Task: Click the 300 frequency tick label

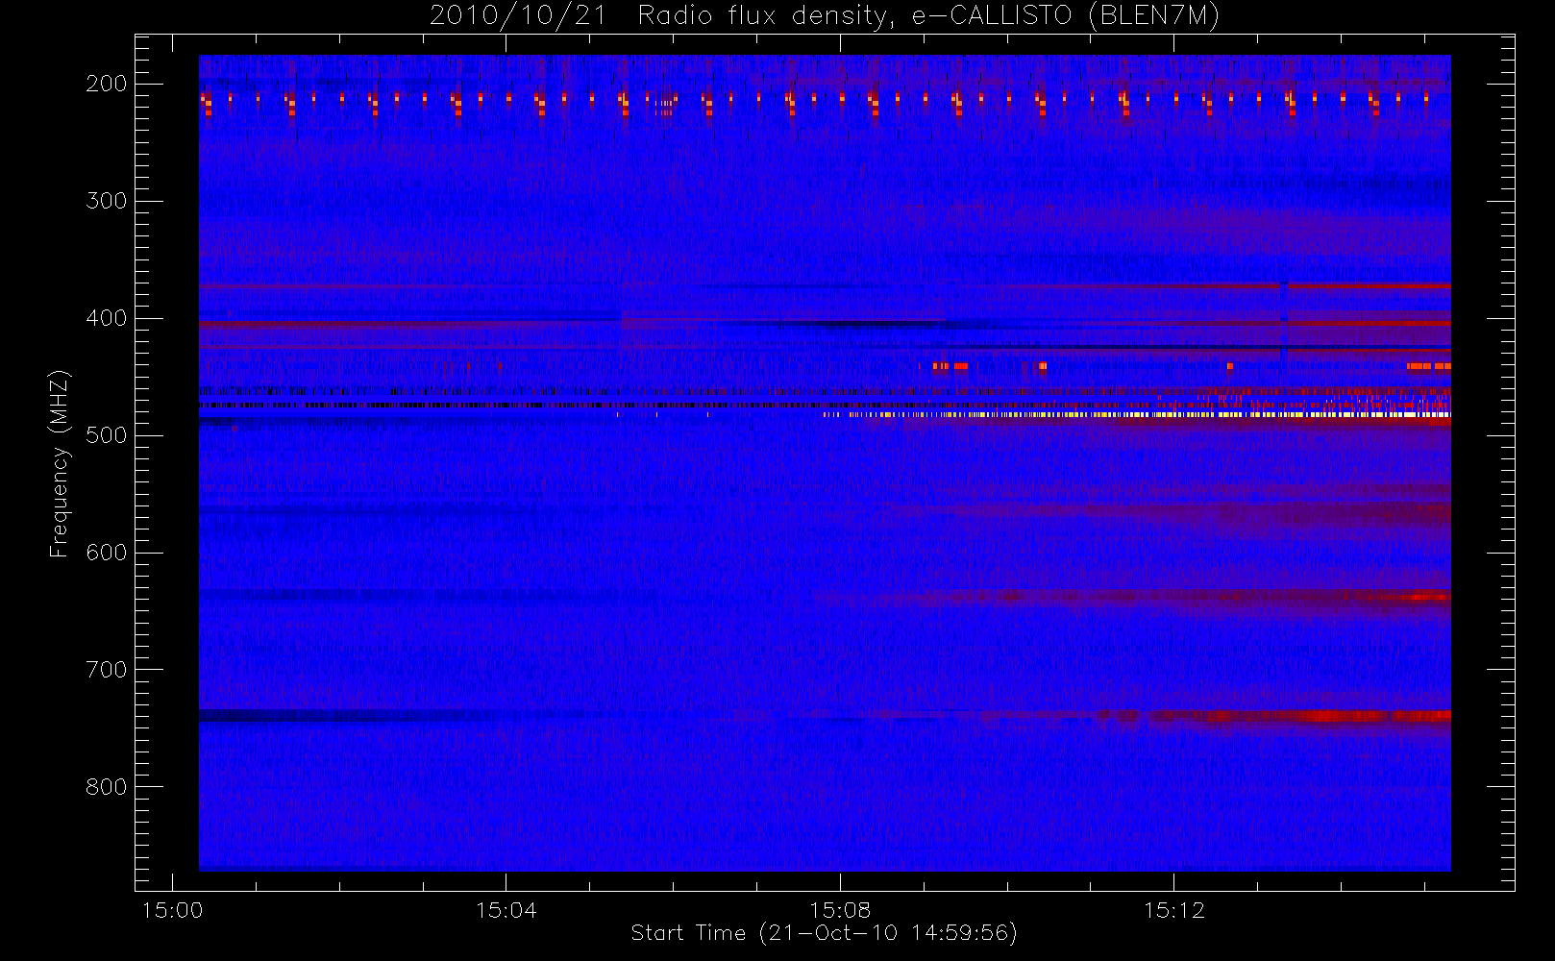Action: [x=107, y=201]
